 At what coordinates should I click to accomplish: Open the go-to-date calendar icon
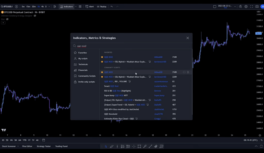(43, 140)
